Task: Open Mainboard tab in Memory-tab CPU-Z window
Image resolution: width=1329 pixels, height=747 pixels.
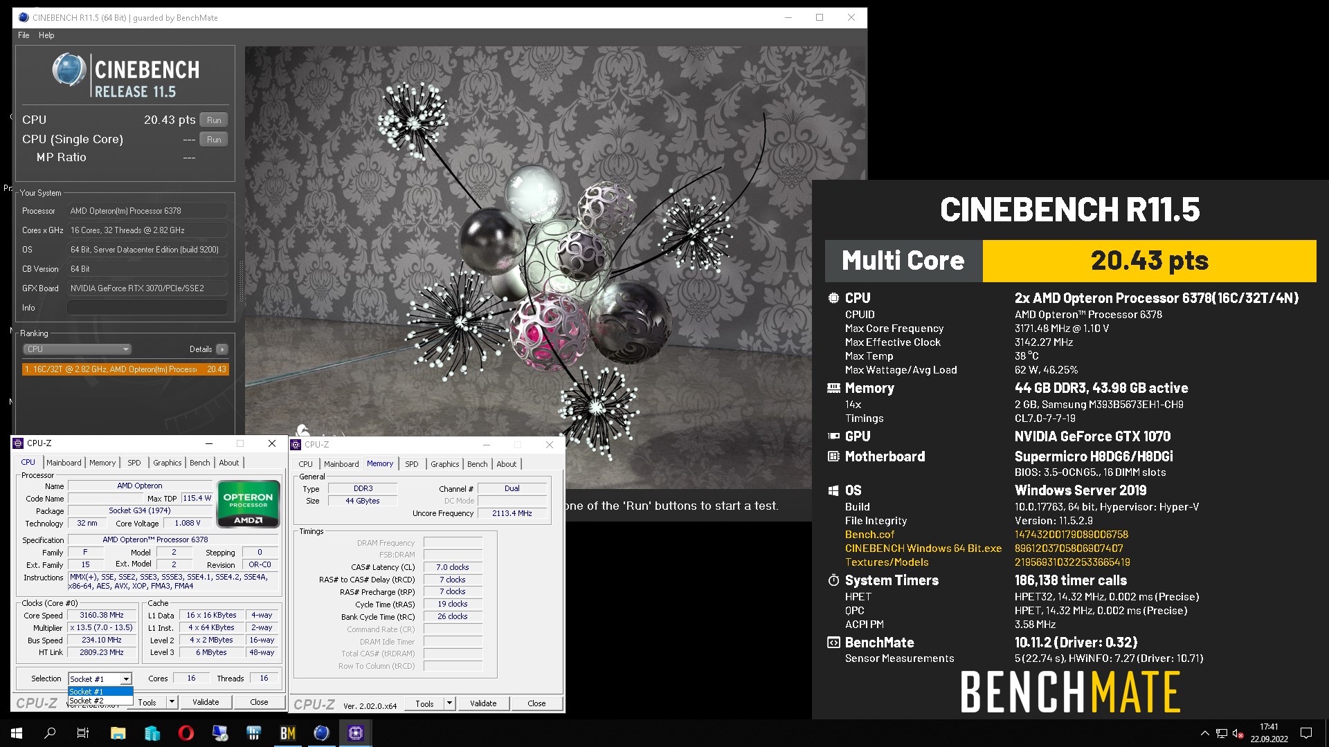Action: [x=341, y=464]
